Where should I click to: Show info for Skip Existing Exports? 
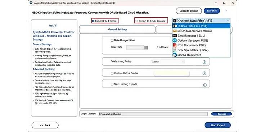click(205, 85)
